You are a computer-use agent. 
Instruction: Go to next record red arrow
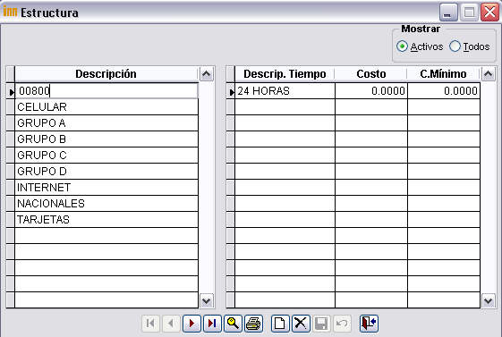[x=191, y=324]
